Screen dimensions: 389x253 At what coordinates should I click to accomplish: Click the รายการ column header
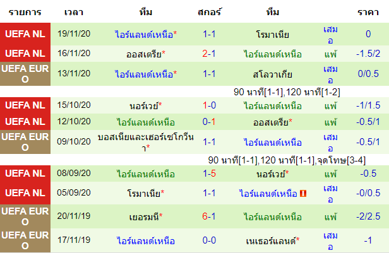25,12
